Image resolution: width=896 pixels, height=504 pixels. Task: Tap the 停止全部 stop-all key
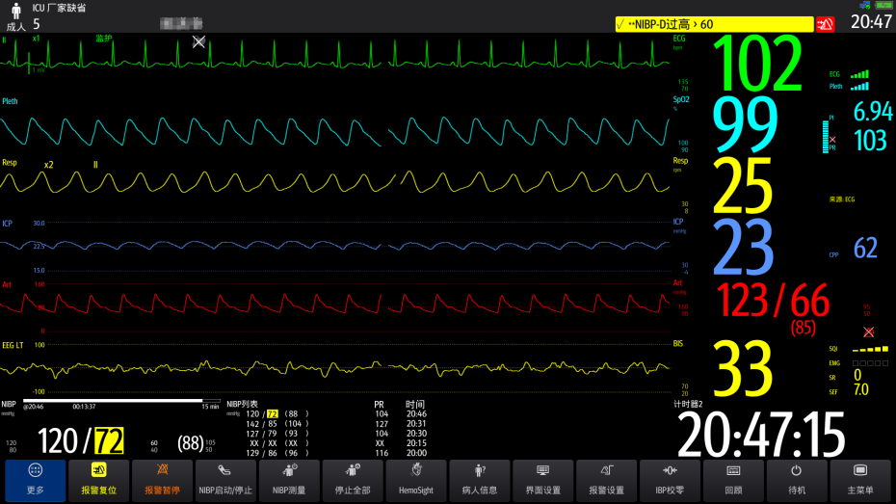tap(353, 481)
